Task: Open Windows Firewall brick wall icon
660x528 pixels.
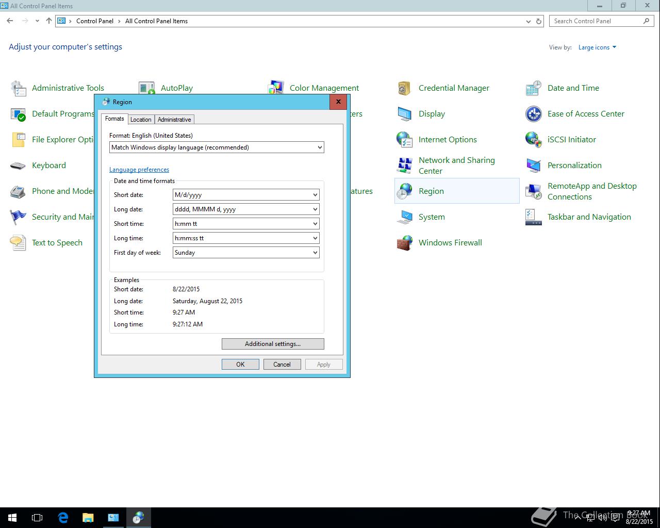Action: pos(405,243)
